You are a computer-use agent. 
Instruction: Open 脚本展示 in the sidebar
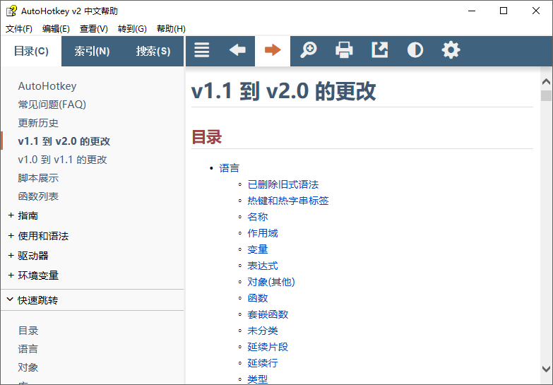coord(38,178)
